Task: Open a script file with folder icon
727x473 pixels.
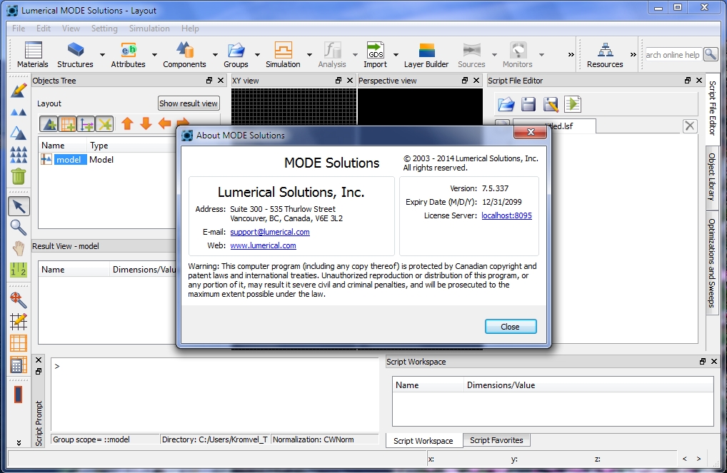Action: 506,104
